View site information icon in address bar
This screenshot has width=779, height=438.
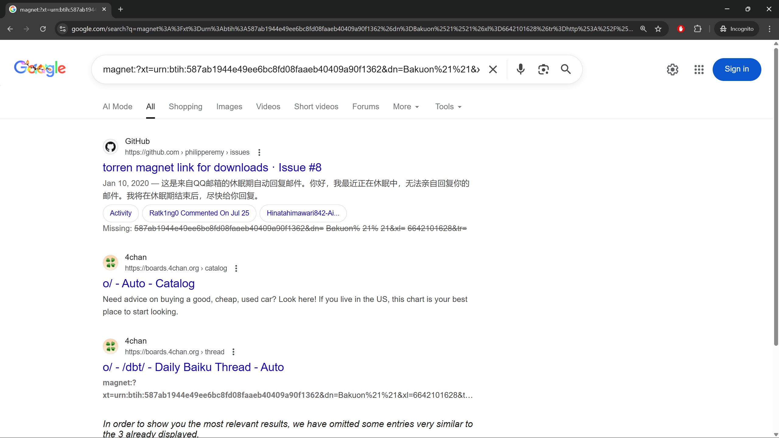[63, 29]
